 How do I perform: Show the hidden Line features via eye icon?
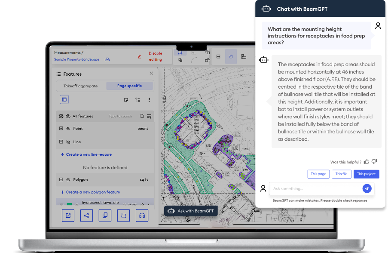(x=68, y=142)
